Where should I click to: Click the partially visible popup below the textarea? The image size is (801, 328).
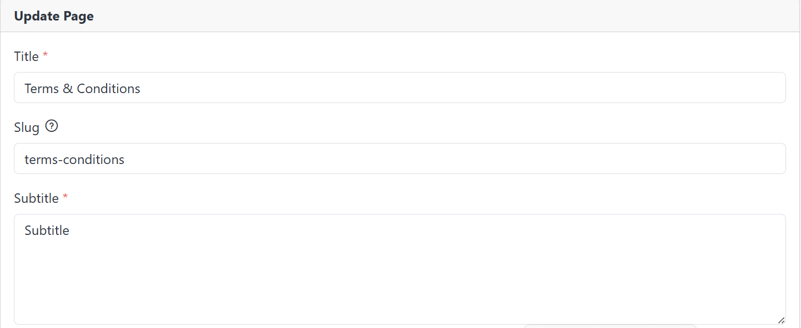coord(610,326)
